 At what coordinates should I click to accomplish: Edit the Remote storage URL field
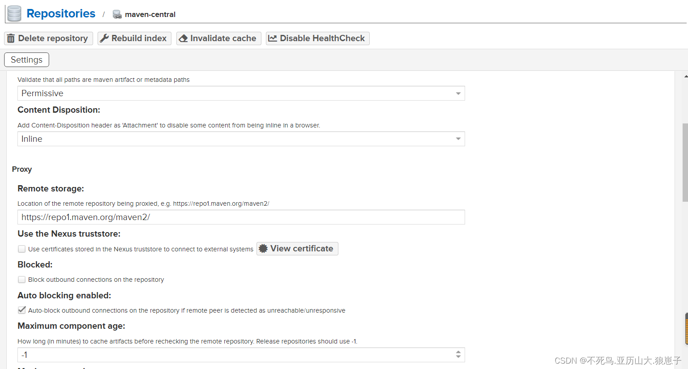coord(241,217)
